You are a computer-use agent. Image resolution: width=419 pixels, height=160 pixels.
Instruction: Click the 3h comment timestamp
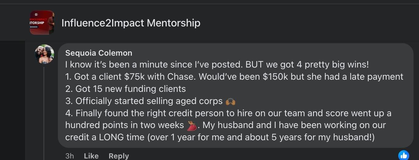pyautogui.click(x=69, y=156)
